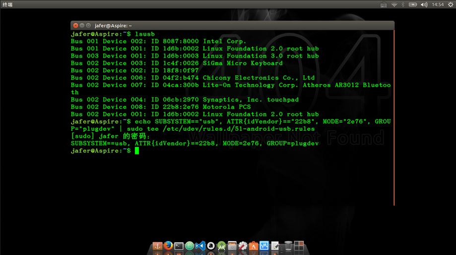Launch Firefox from the dock
This screenshot has height=255, width=456.
(x=168, y=246)
